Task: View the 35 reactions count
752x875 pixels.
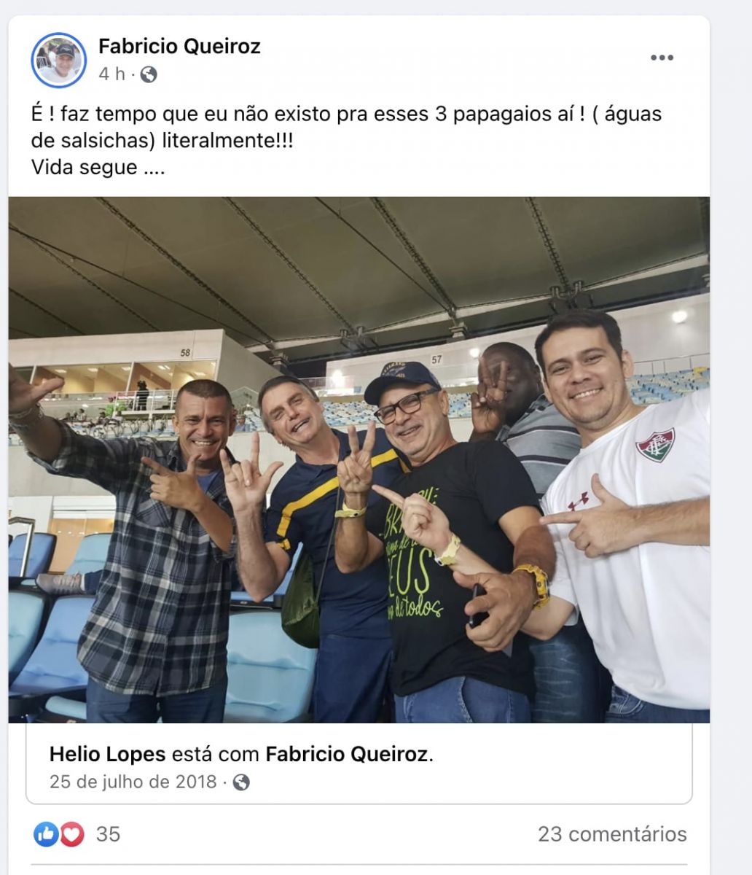Action: [x=108, y=833]
